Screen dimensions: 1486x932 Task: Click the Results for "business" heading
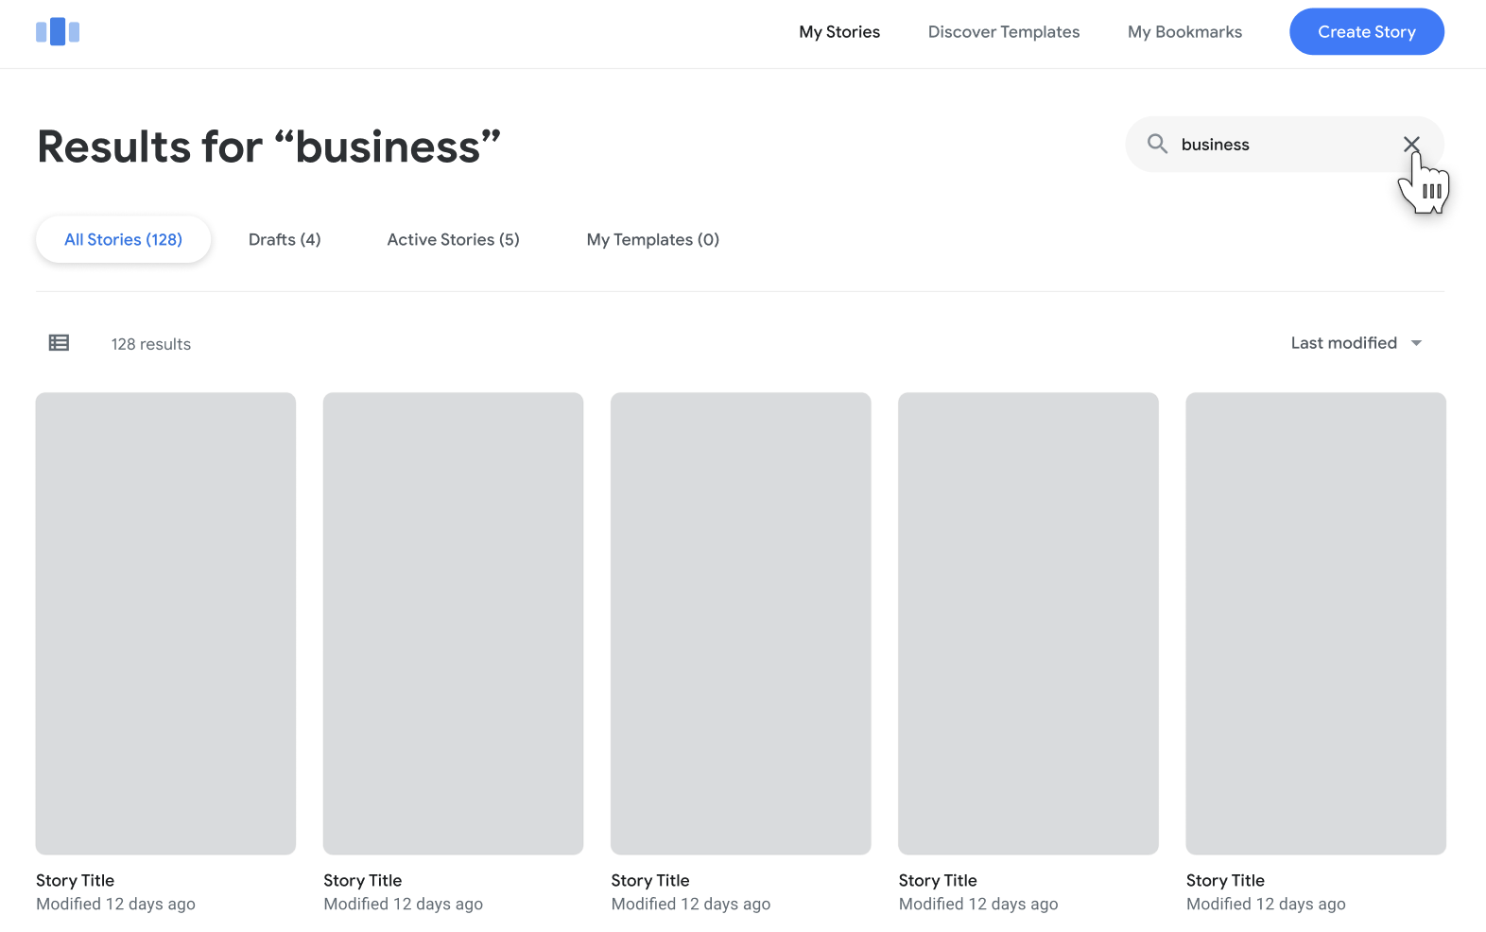268,147
